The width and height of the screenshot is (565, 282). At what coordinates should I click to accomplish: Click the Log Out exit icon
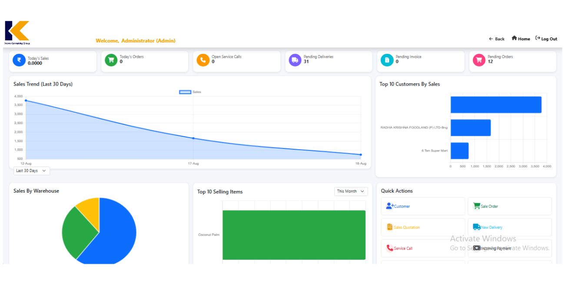click(538, 38)
